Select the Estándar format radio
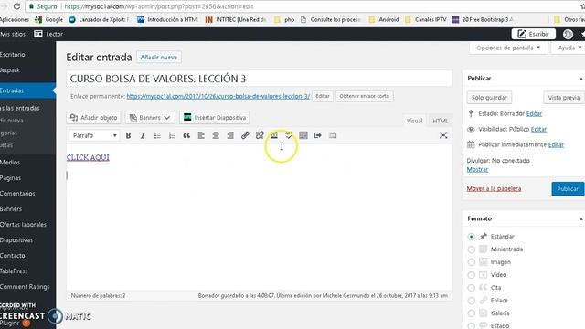 click(472, 237)
